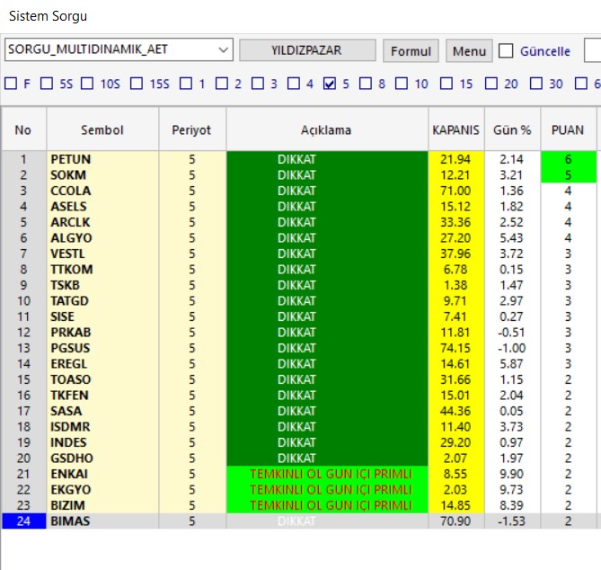Click BIZIM's TEMKINLI OL GUN IÇI PRIMLI cell
The height and width of the screenshot is (570, 601).
pyautogui.click(x=327, y=505)
